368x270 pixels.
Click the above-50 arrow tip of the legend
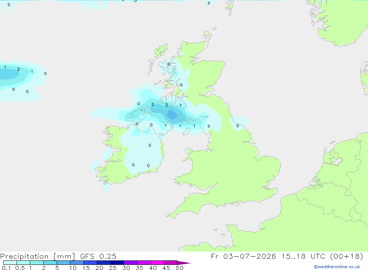click(184, 263)
